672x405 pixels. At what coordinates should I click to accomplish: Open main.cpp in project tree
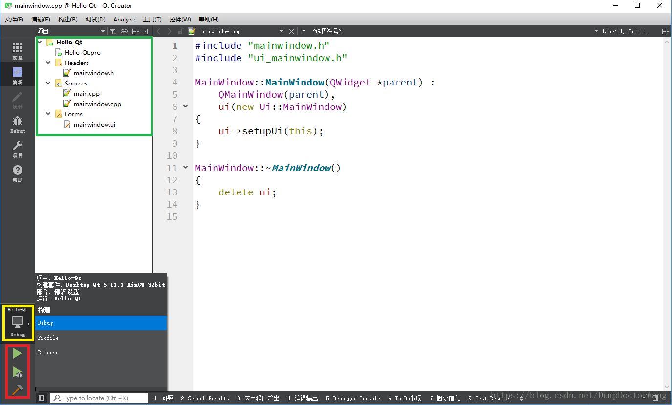87,93
